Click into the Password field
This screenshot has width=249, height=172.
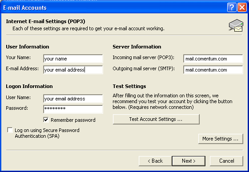73,109
